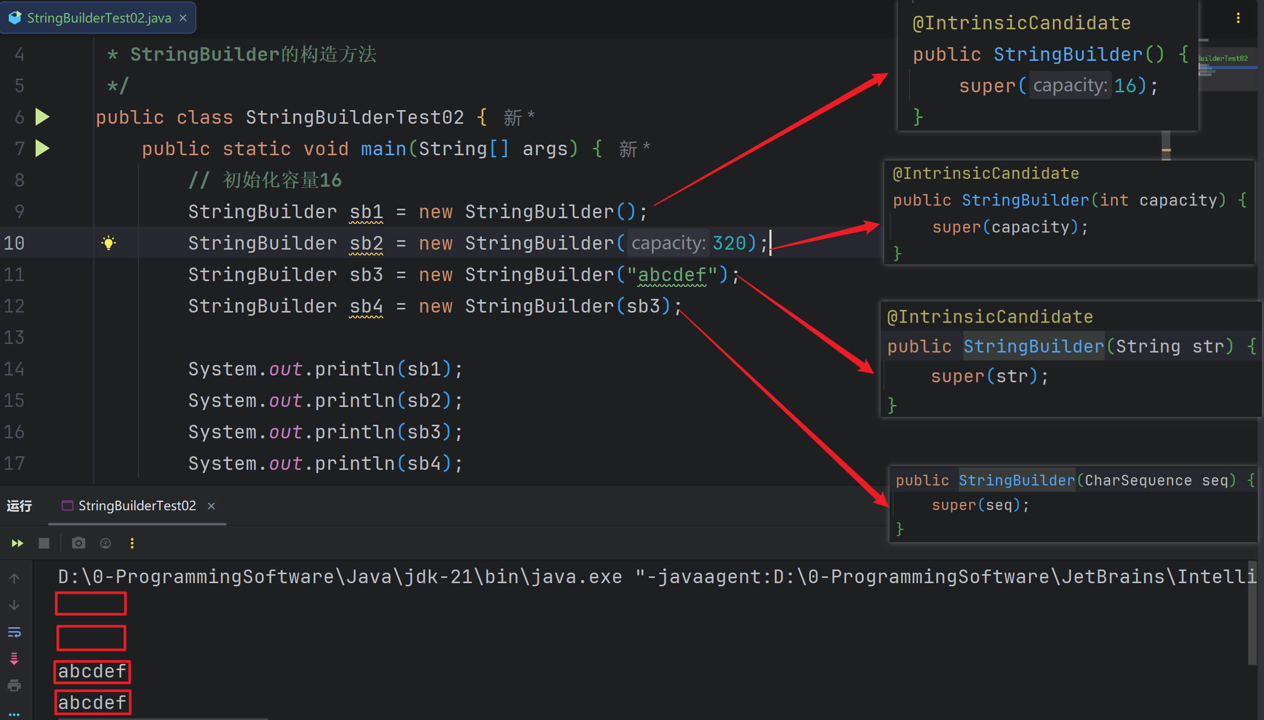Close the StringBuilderTest02 run tab

(x=211, y=506)
